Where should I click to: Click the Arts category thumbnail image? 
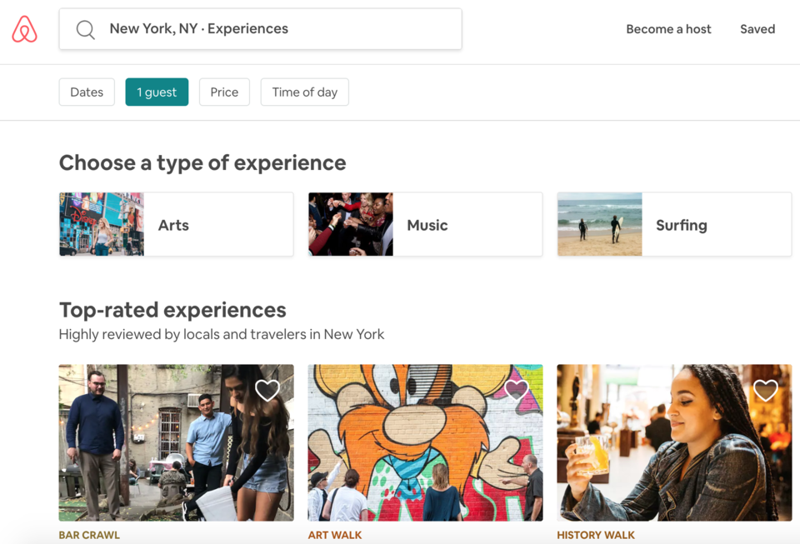[102, 224]
